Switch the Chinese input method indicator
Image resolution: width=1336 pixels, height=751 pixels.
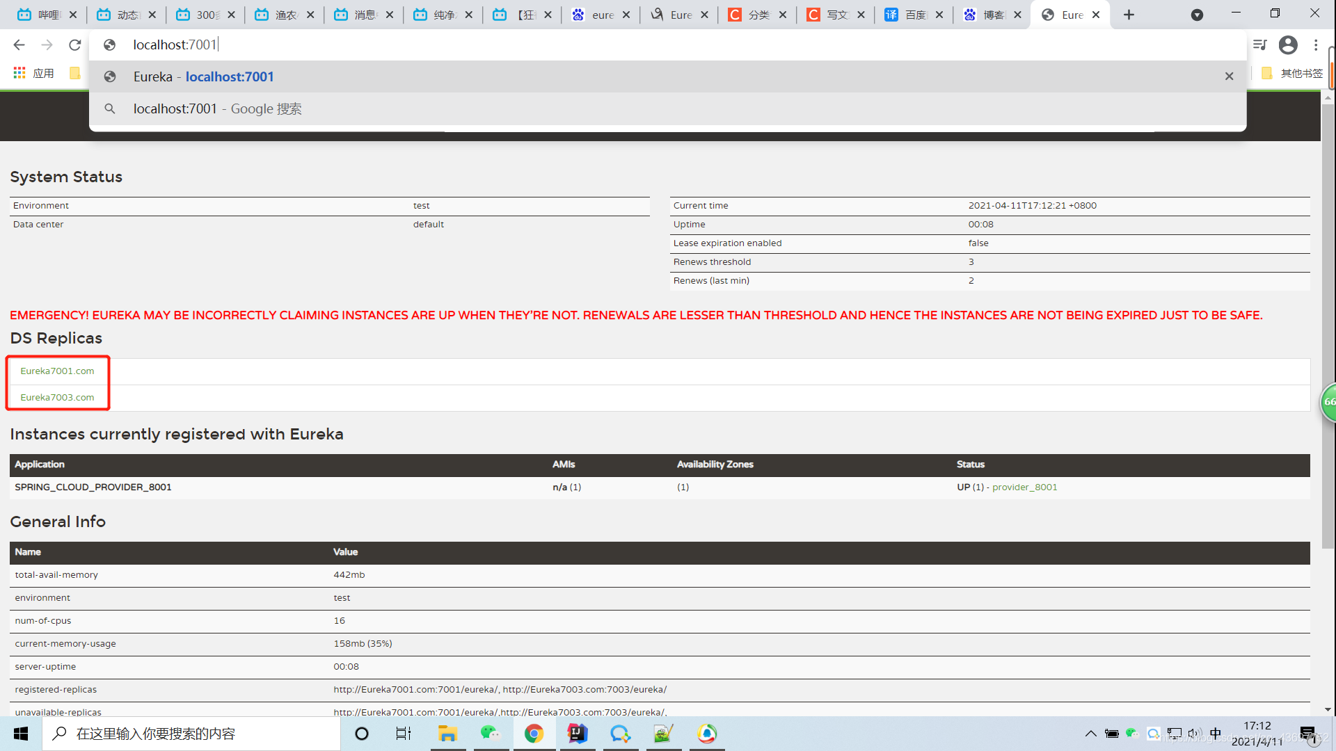click(1215, 734)
